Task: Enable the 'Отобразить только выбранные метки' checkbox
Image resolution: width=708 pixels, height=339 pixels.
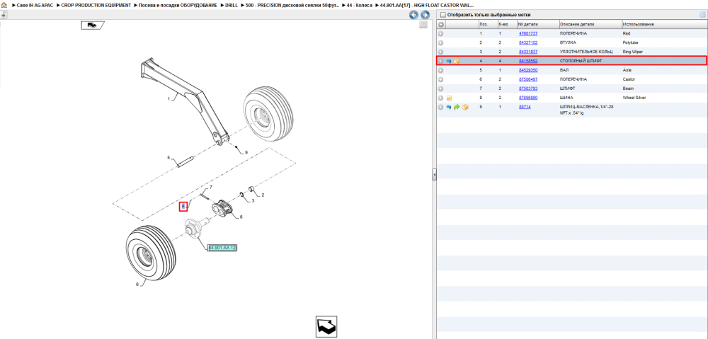Action: tap(443, 15)
